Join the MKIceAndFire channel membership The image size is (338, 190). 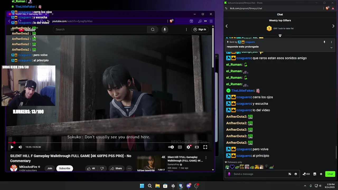click(x=50, y=168)
